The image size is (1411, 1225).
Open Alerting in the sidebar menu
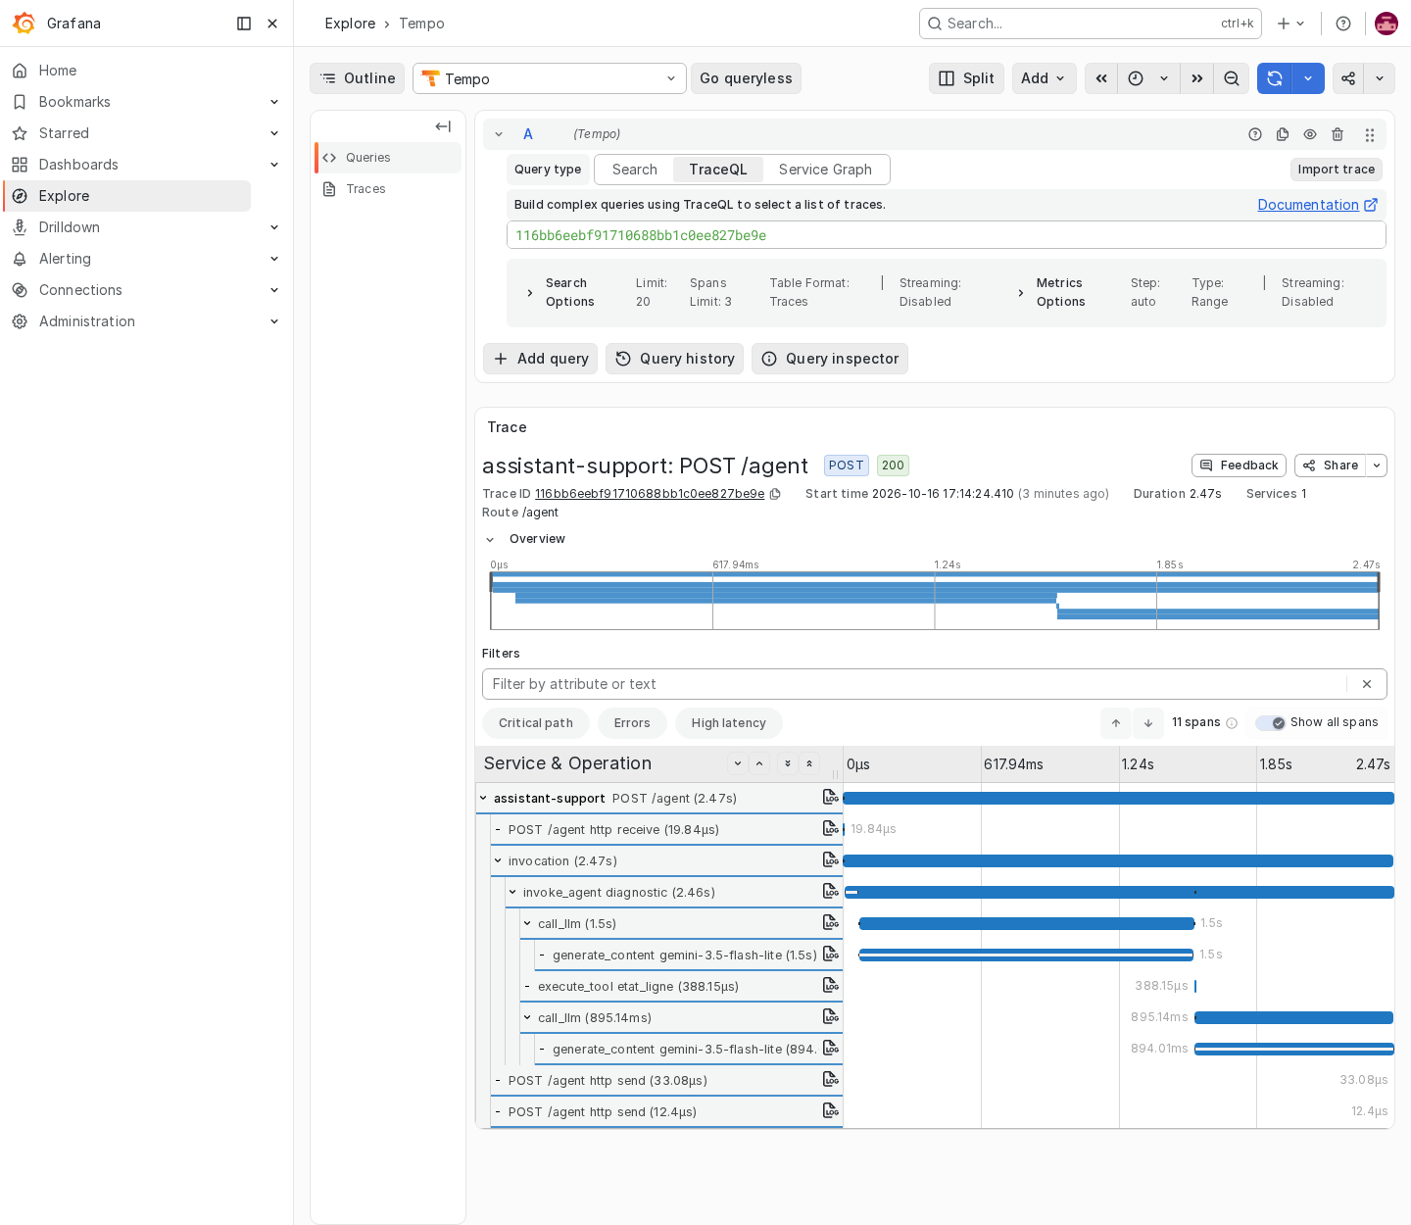(x=65, y=259)
